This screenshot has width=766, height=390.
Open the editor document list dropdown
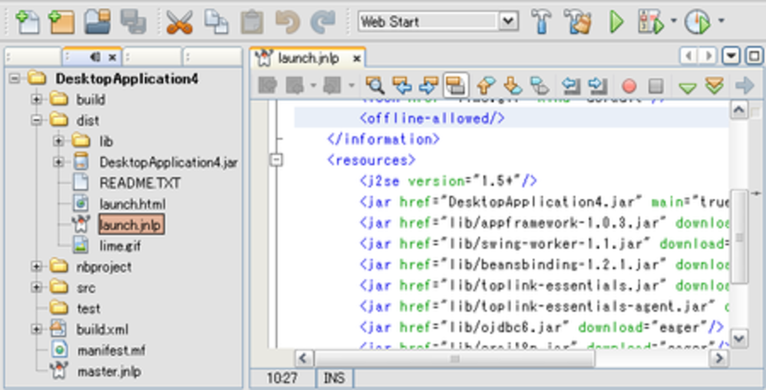pyautogui.click(x=731, y=56)
